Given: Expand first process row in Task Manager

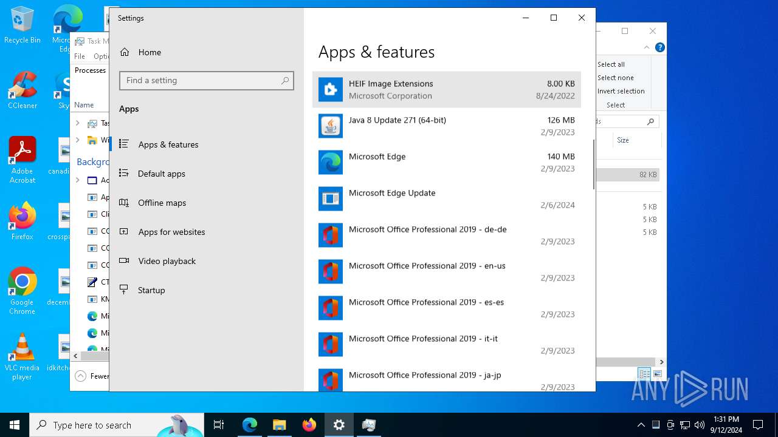Looking at the screenshot, I should pyautogui.click(x=77, y=123).
